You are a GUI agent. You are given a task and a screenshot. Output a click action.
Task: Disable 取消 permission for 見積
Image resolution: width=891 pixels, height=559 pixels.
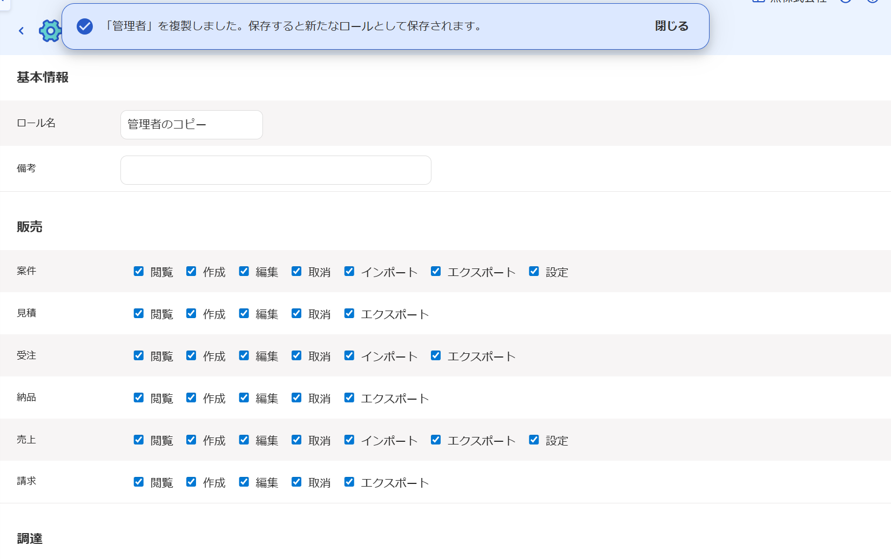296,313
